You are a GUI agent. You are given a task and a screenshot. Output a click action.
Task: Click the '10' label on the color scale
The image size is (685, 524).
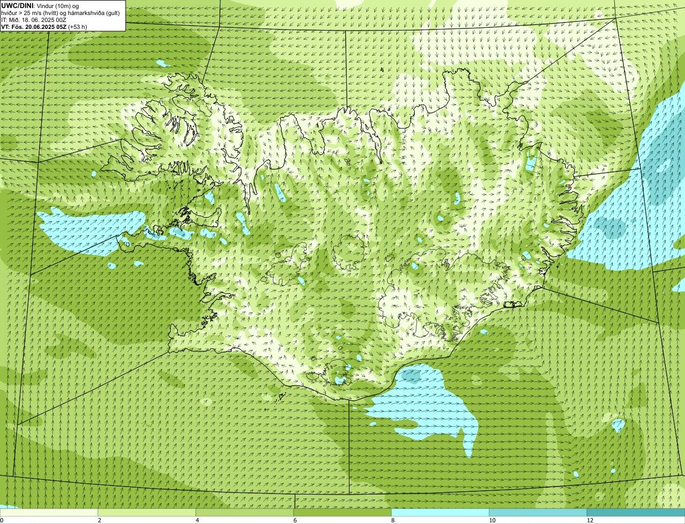tap(492, 520)
